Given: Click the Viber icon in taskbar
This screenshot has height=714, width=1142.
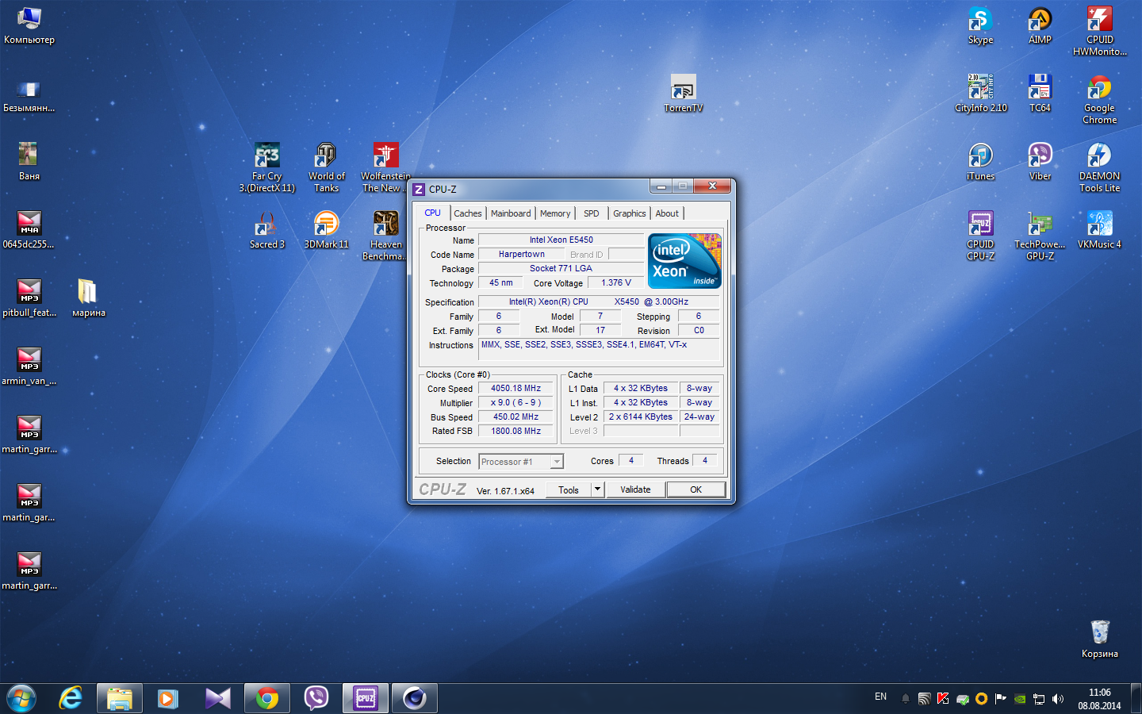Looking at the screenshot, I should point(316,698).
